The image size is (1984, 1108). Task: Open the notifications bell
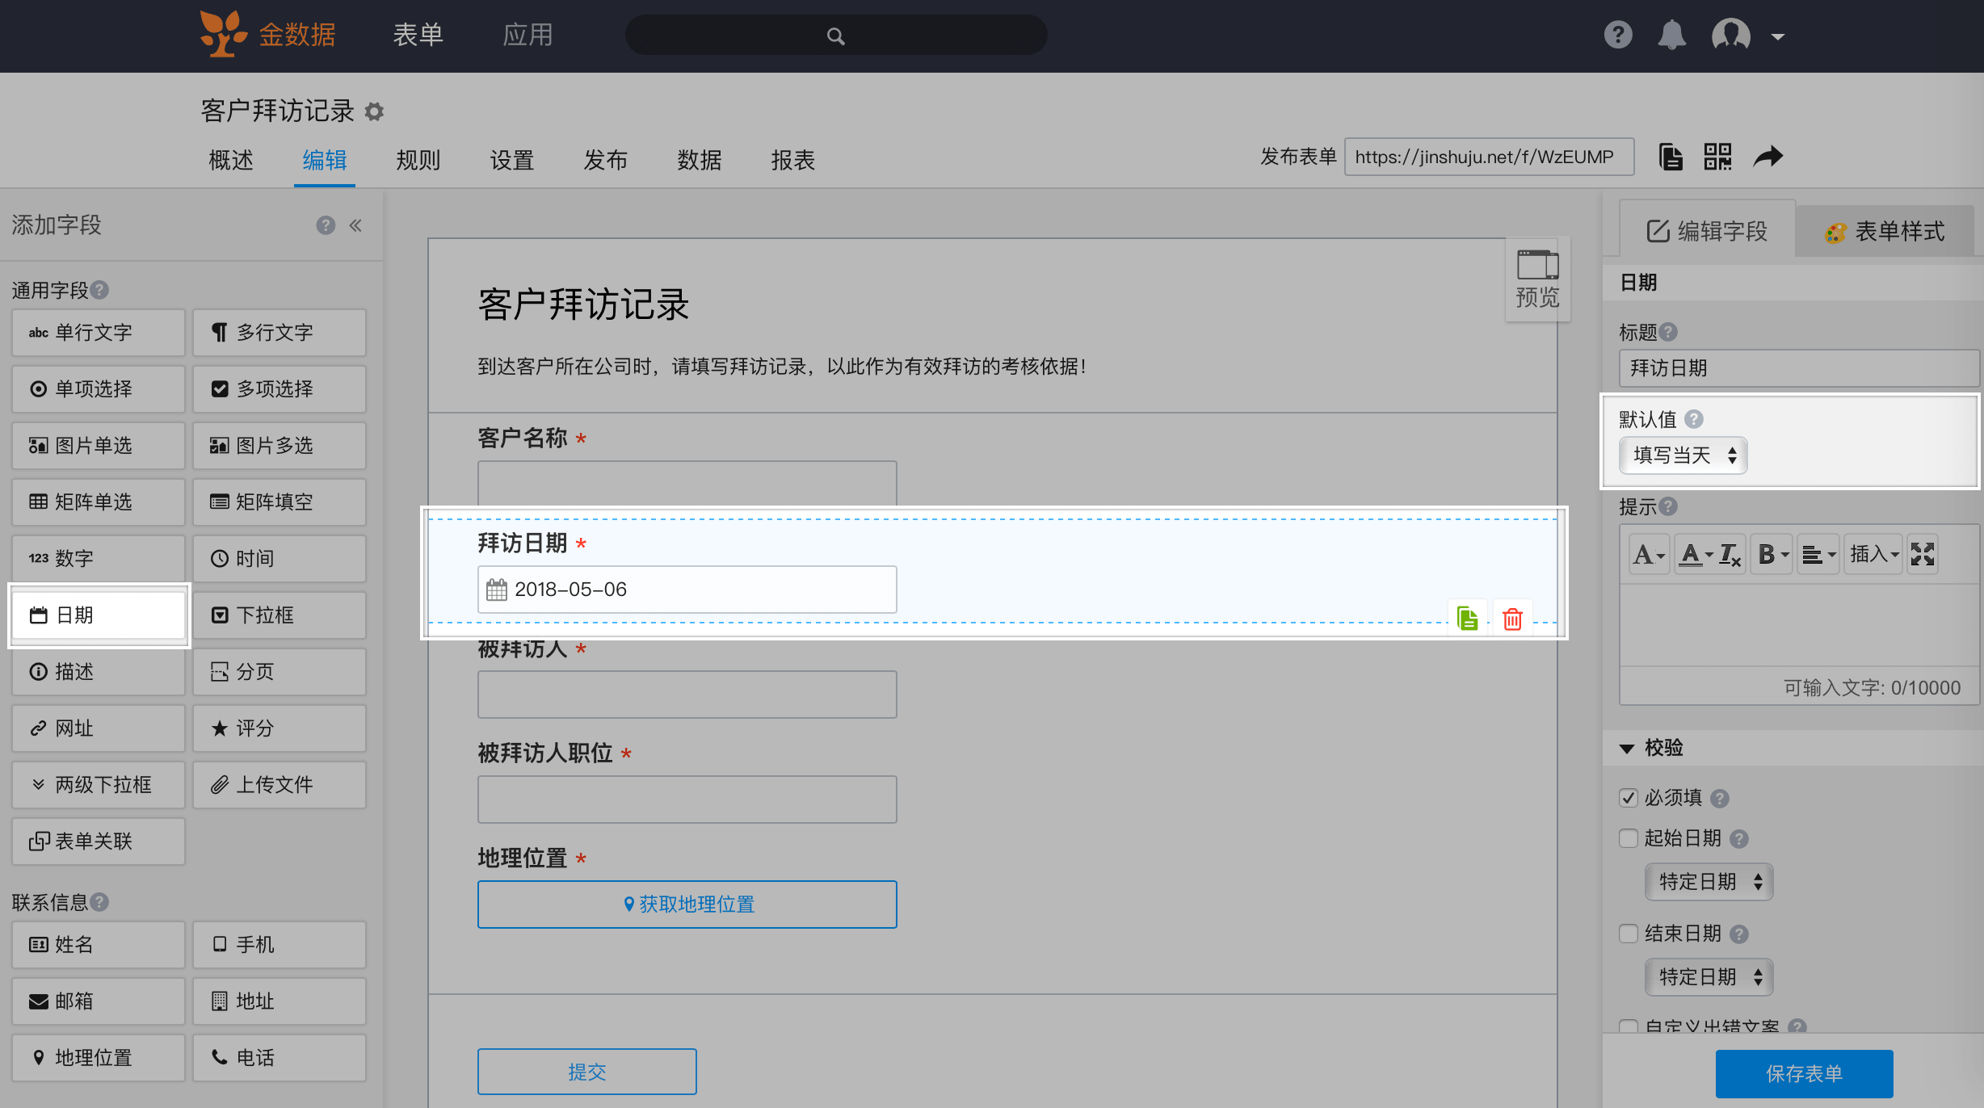pyautogui.click(x=1671, y=36)
